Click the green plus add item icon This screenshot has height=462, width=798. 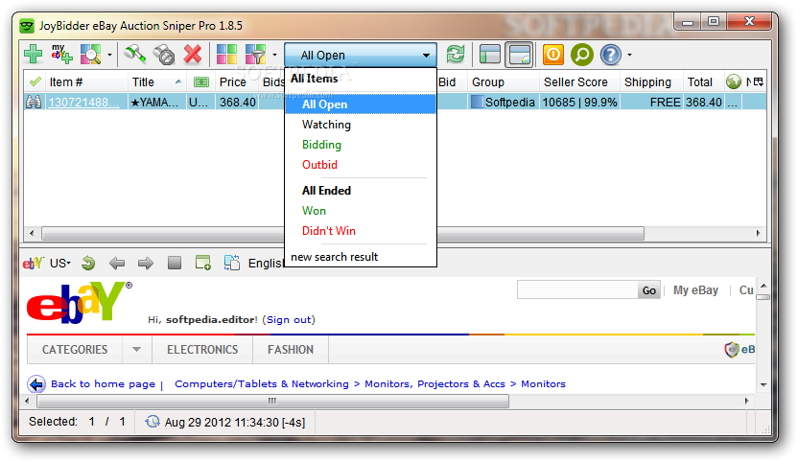(x=34, y=54)
